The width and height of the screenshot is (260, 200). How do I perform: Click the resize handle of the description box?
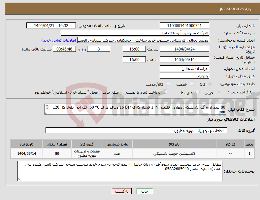pyautogui.click(x=46, y=113)
